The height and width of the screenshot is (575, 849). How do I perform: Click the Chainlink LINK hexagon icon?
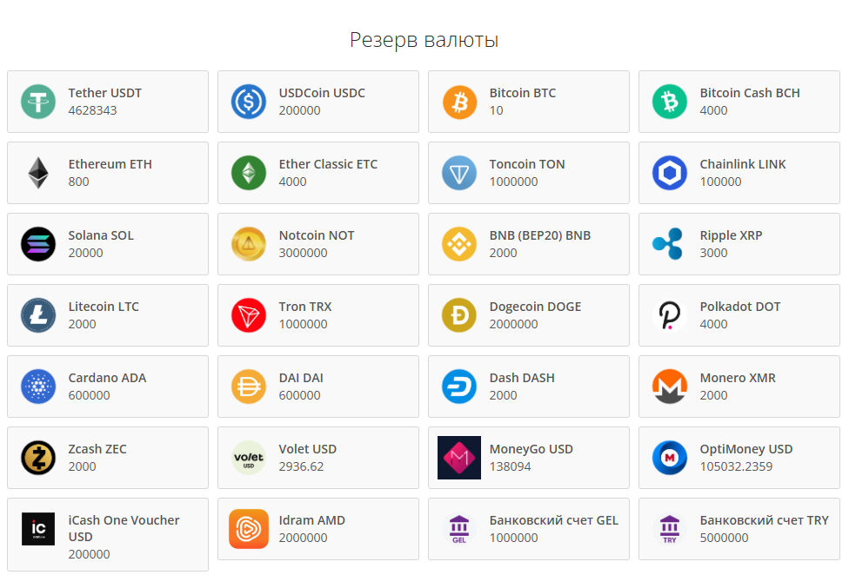coord(670,173)
